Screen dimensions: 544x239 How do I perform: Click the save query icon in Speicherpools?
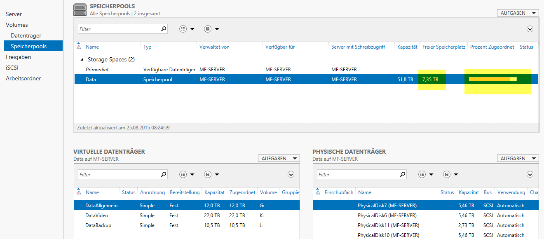tap(208, 29)
